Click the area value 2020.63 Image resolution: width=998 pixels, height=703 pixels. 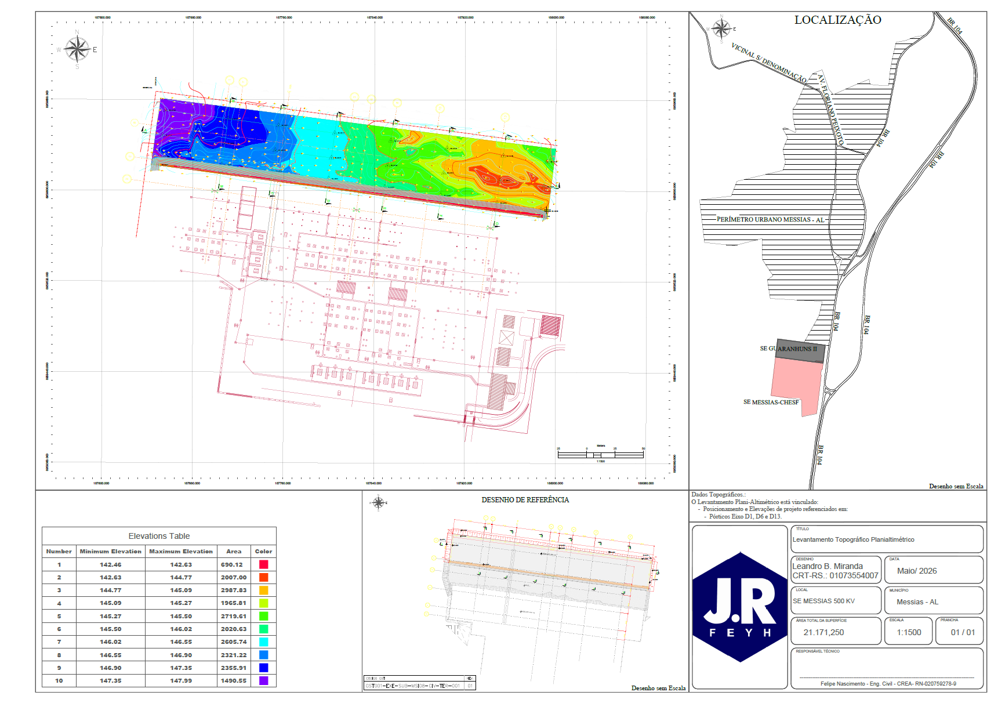(x=234, y=629)
